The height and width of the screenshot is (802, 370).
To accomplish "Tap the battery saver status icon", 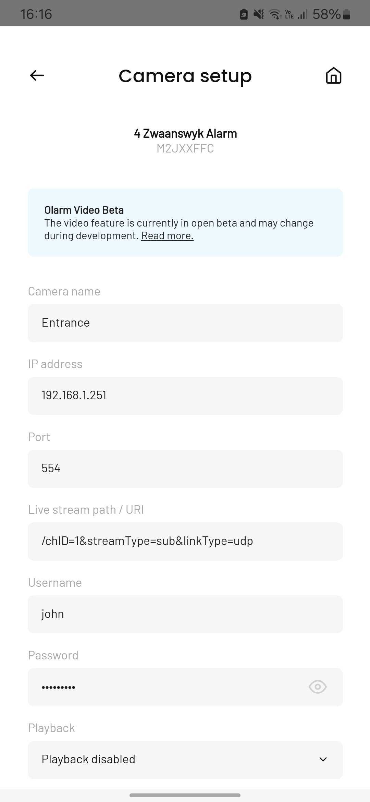I will pyautogui.click(x=244, y=14).
